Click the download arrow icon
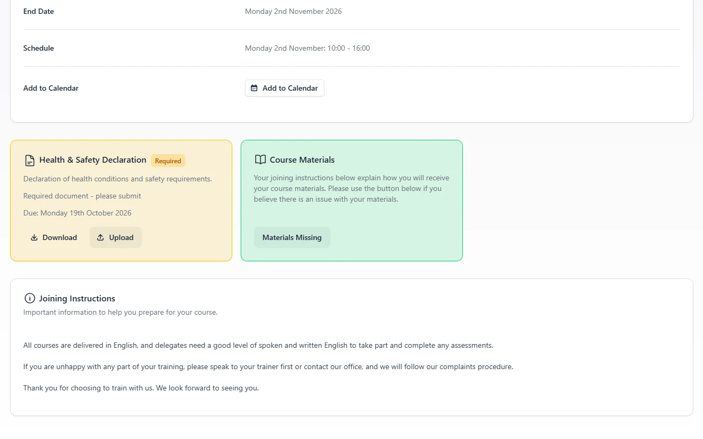Screen dimensions: 703x439 pos(34,237)
